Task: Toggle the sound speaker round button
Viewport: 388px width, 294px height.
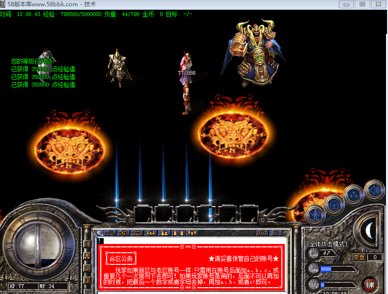Action: (x=373, y=190)
